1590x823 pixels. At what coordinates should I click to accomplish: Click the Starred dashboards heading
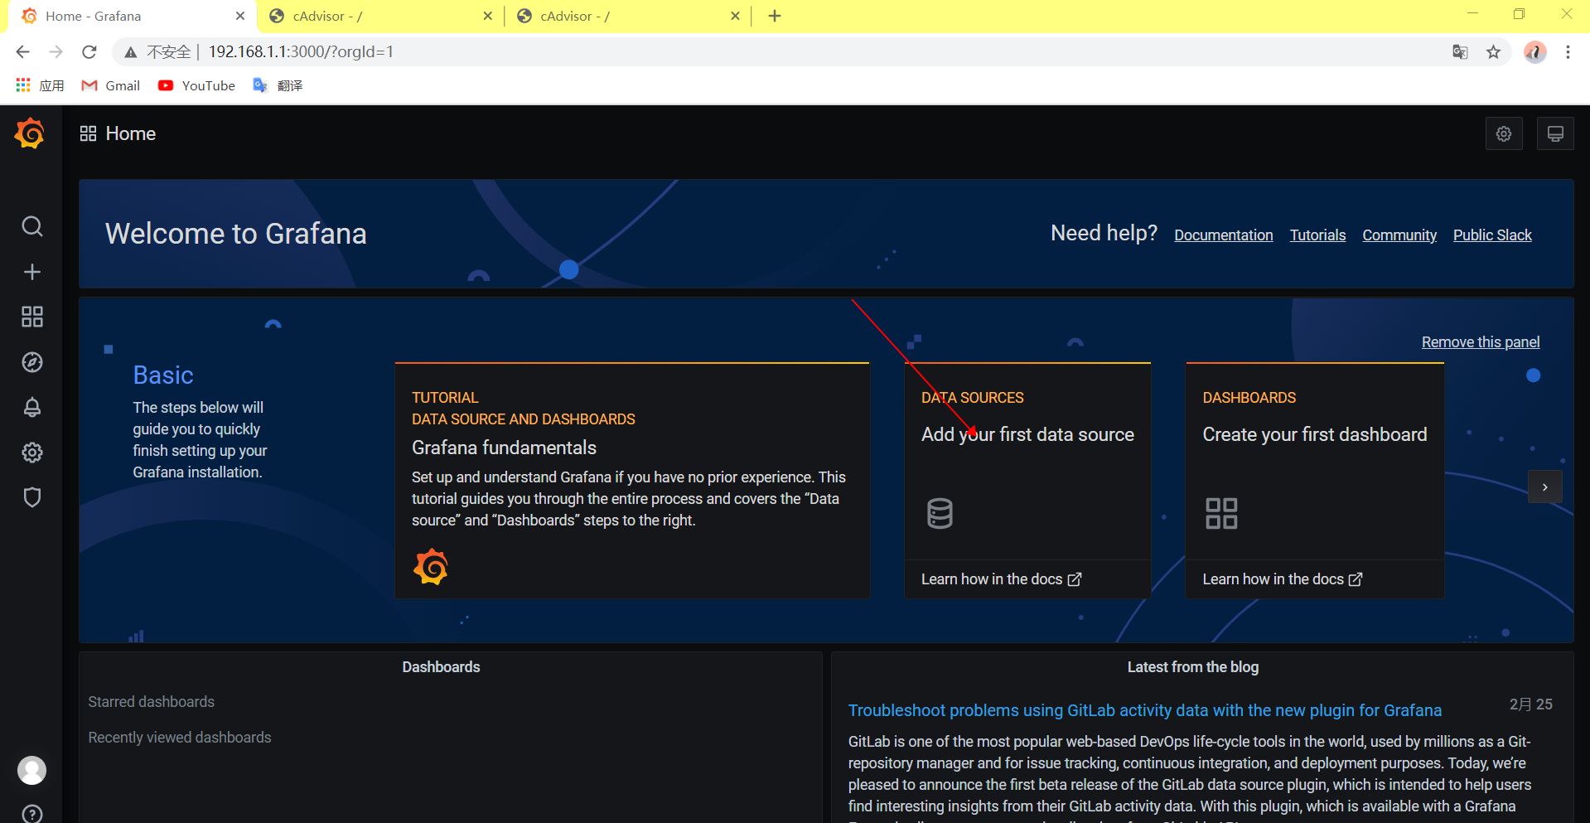pyautogui.click(x=152, y=702)
